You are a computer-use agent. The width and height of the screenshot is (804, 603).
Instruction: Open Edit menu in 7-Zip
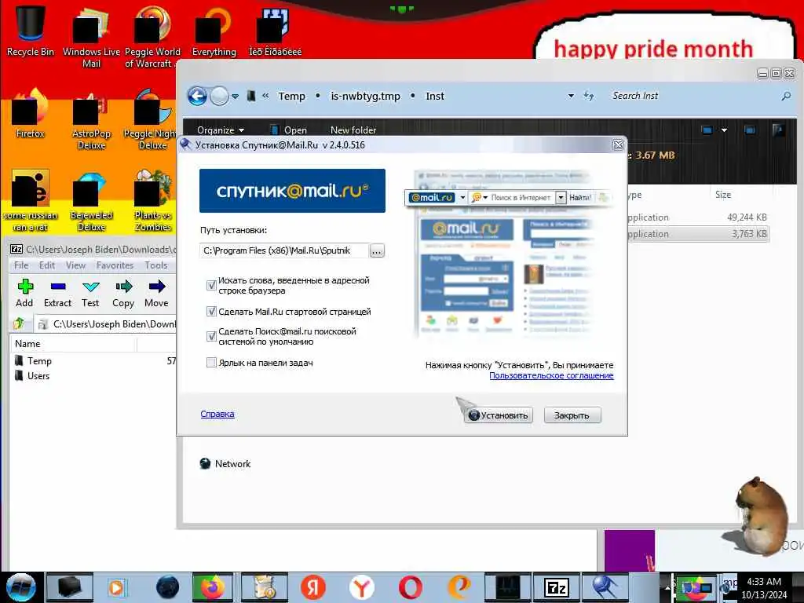[46, 265]
